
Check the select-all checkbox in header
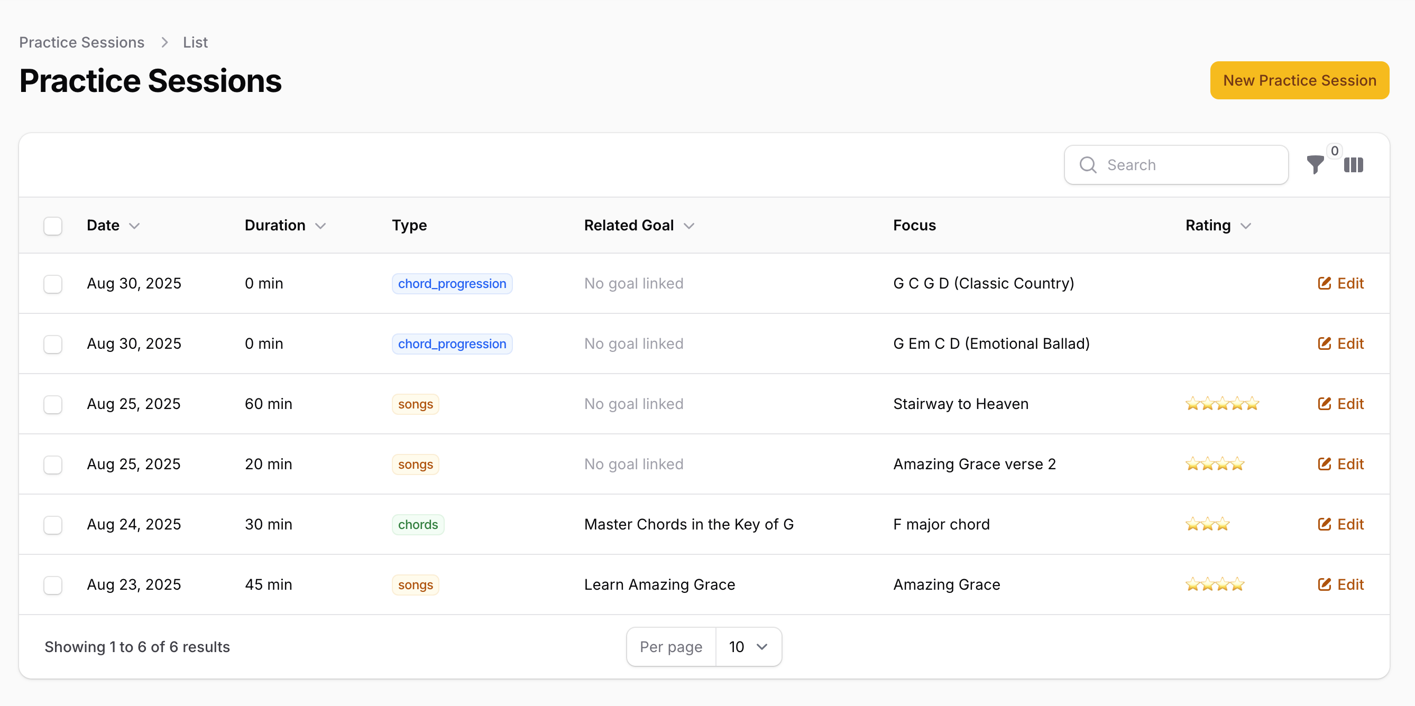coord(53,226)
